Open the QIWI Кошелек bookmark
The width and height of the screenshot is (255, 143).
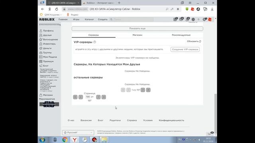51,15
